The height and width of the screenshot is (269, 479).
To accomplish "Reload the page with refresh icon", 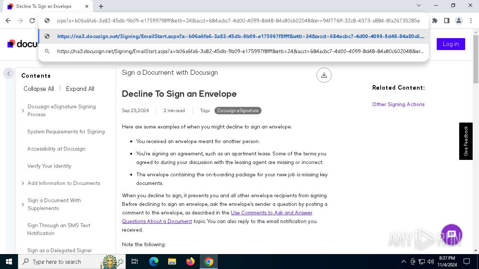I will tap(32, 21).
